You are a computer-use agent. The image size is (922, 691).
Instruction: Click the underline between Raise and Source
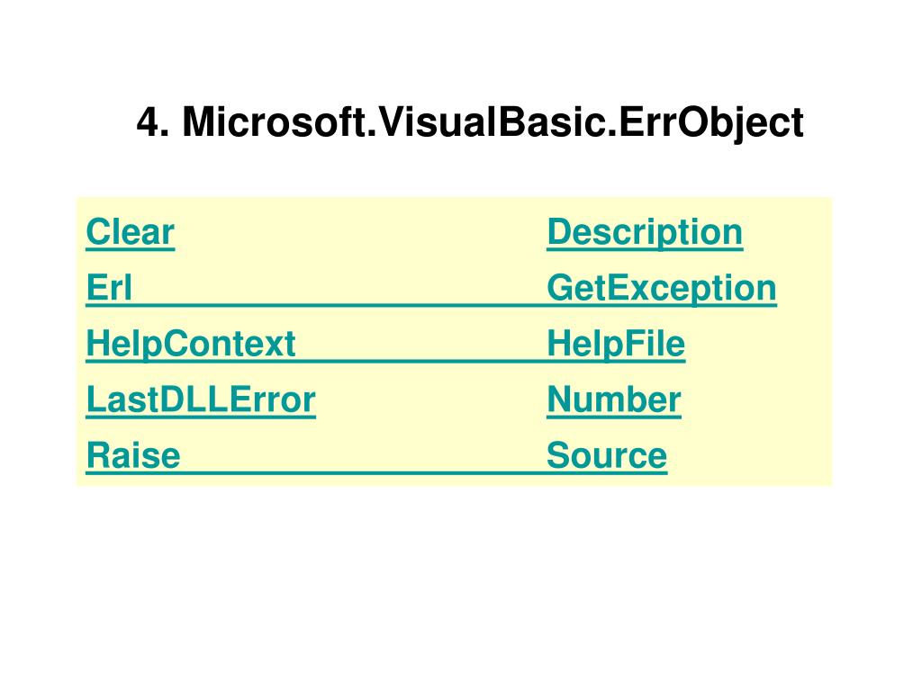tap(364, 472)
